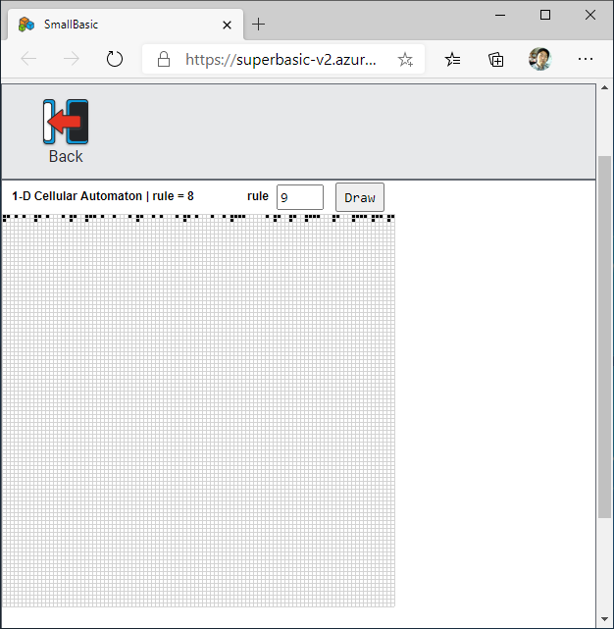Select the SmallBasic browser tab

point(126,25)
